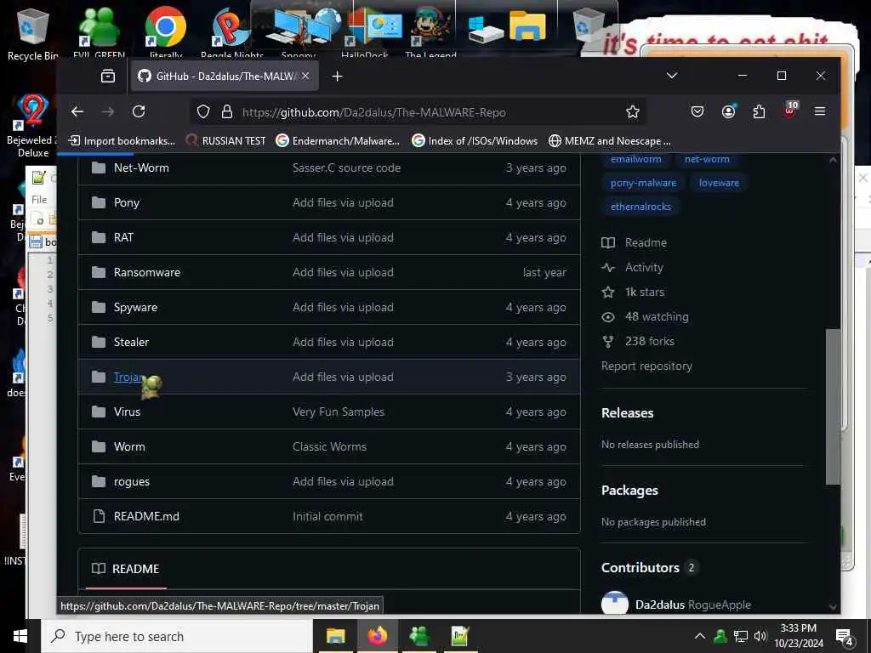Open the Contributors heading link

point(640,568)
